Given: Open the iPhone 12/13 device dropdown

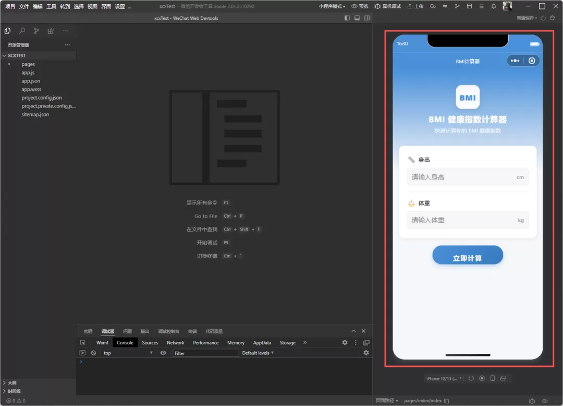Looking at the screenshot, I should click(444, 378).
